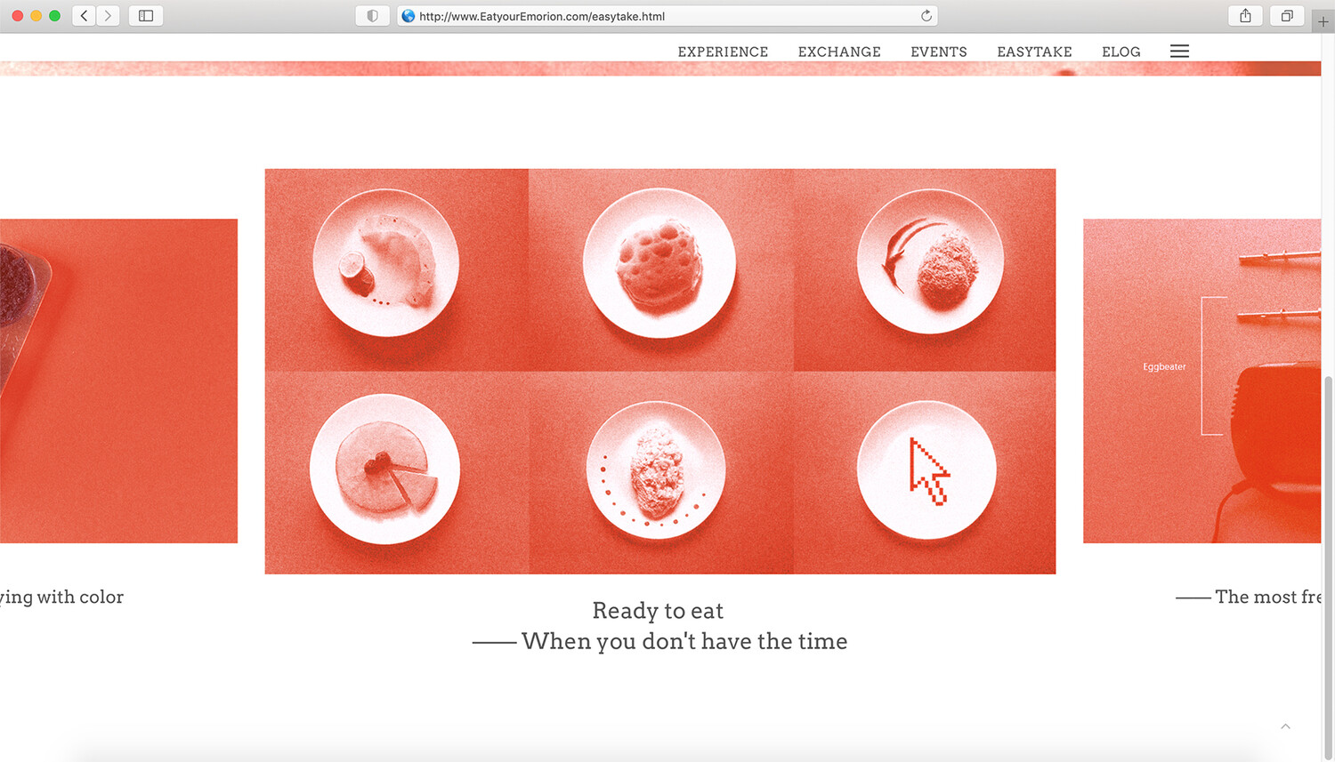Select the EASYTAKE nav link

[1034, 52]
